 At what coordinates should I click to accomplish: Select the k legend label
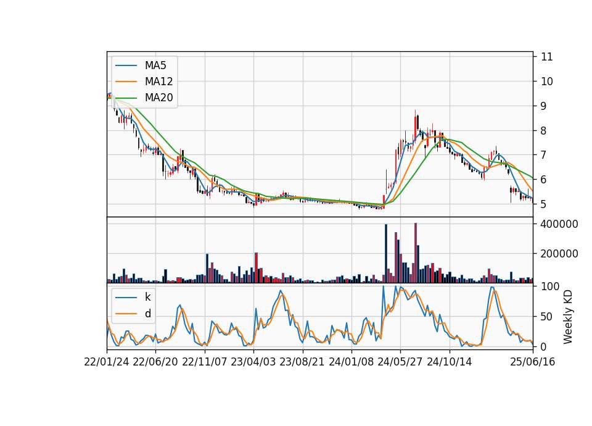click(147, 297)
